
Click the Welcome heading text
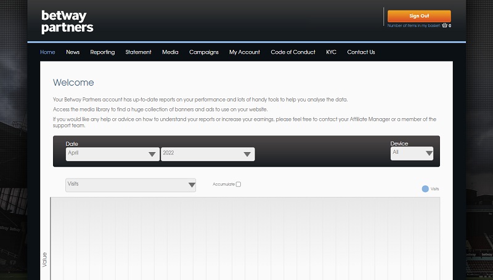pyautogui.click(x=73, y=82)
